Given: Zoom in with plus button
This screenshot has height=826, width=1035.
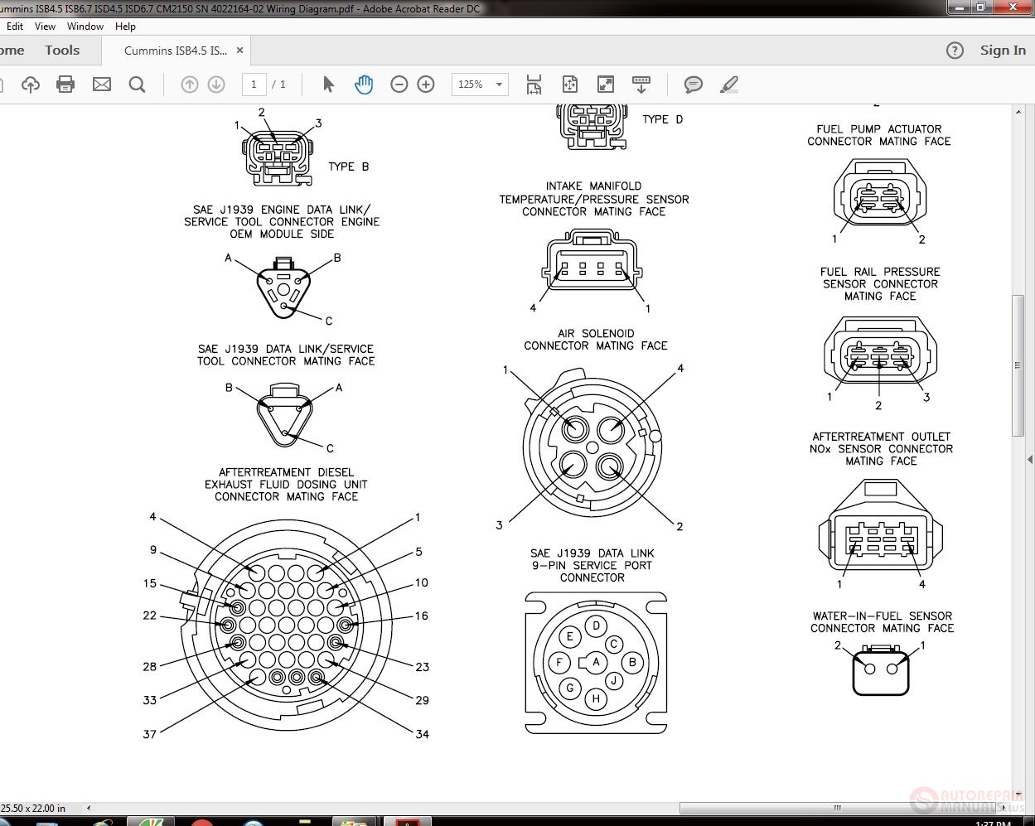Looking at the screenshot, I should click(x=426, y=85).
